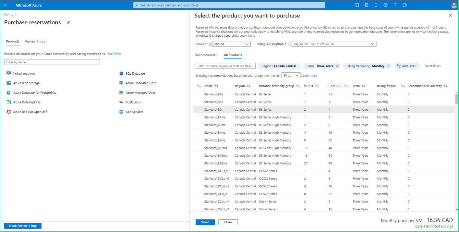This screenshot has width=459, height=232.
Task: Click the Add Filter button
Action: (x=407, y=66)
